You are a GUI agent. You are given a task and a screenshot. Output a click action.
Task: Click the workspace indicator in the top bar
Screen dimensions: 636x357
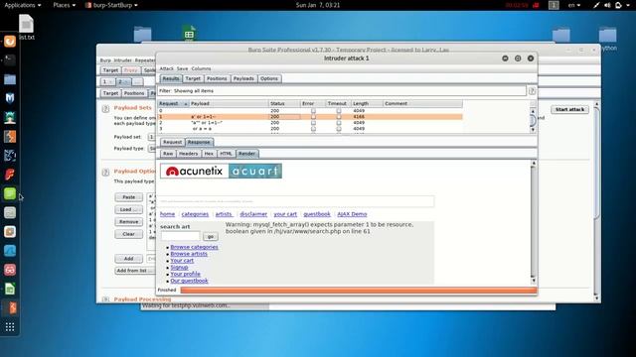tap(554, 5)
